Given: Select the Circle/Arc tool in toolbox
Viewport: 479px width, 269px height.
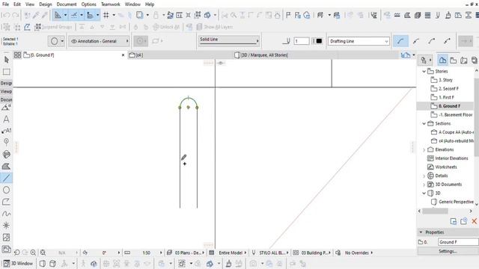Looking at the screenshot, I should [6, 190].
